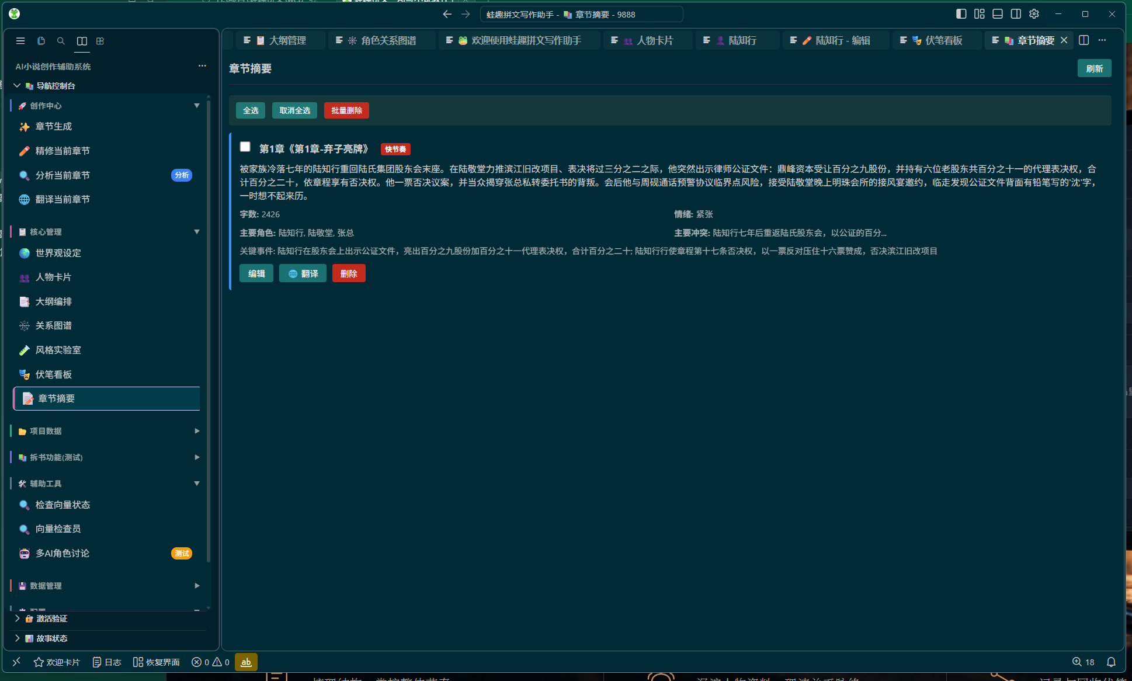Open 欢迎卡片 from status bar
The image size is (1132, 681).
click(57, 662)
